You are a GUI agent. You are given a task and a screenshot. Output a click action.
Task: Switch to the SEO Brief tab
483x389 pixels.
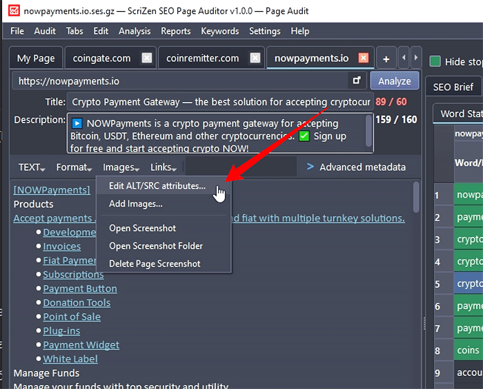click(x=453, y=87)
